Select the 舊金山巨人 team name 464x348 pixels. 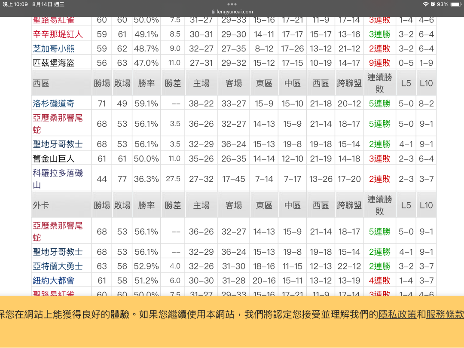[54, 159]
